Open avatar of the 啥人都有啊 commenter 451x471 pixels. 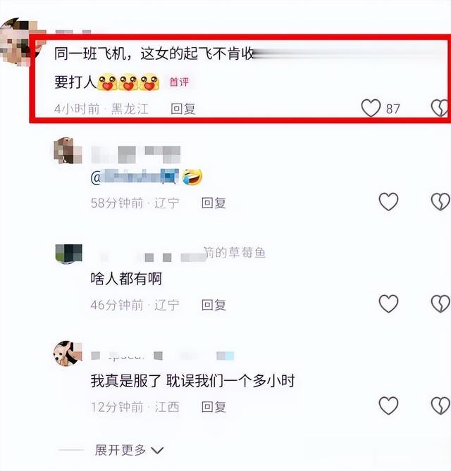68,254
